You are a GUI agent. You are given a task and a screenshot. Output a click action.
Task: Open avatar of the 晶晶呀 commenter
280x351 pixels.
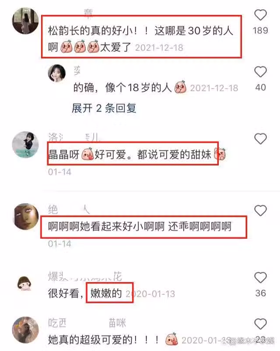[25, 145]
